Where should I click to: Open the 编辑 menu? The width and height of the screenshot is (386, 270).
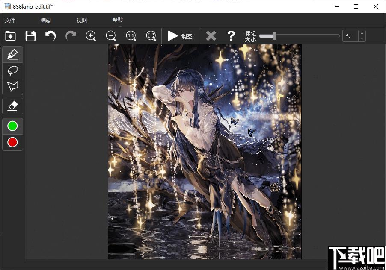(x=46, y=21)
